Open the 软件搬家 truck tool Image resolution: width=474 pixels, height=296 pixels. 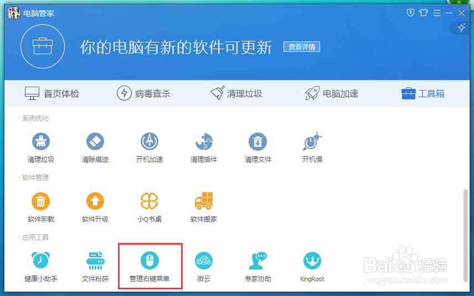(204, 201)
